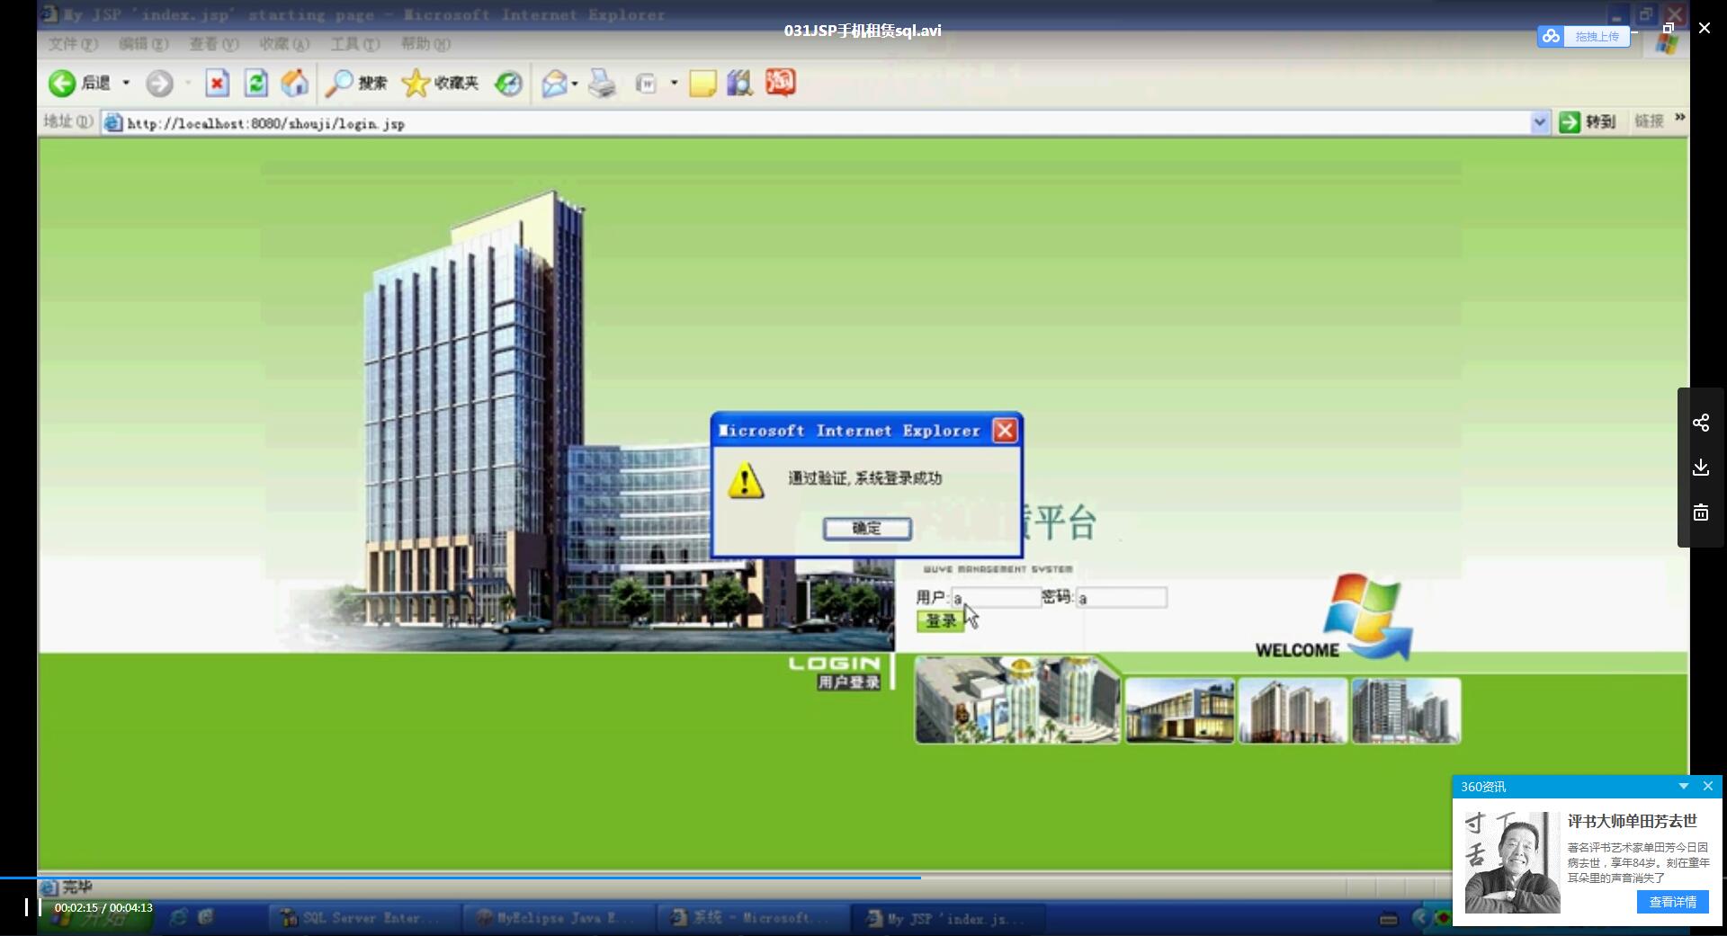
Task: Open the 帮助 menu
Action: pos(425,44)
